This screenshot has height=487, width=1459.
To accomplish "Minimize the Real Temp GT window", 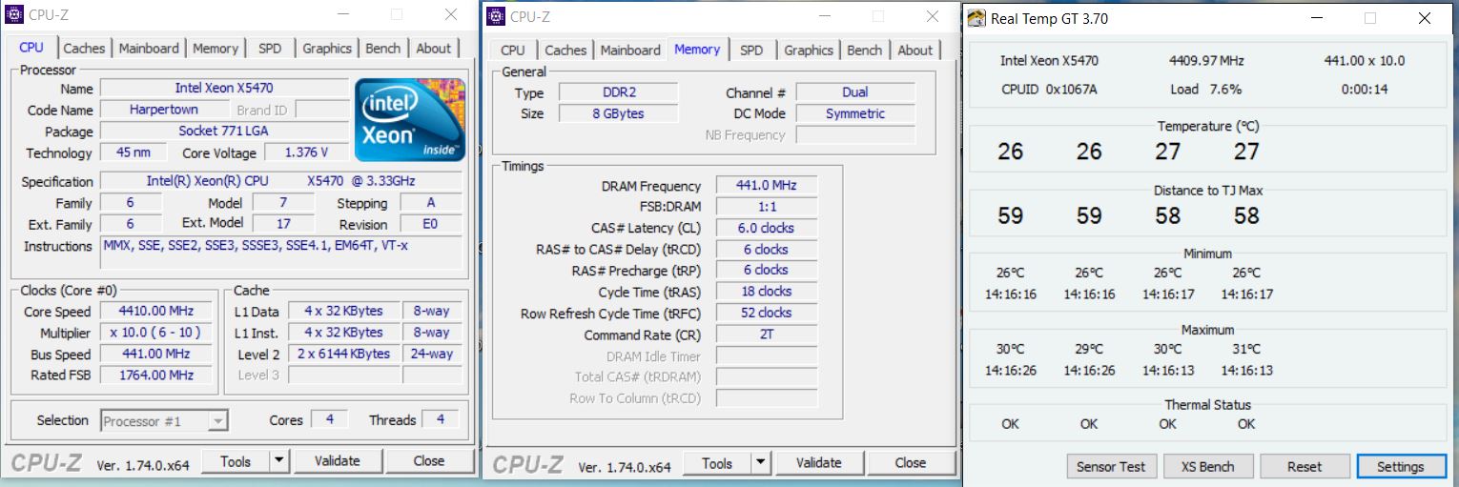I will click(1315, 18).
